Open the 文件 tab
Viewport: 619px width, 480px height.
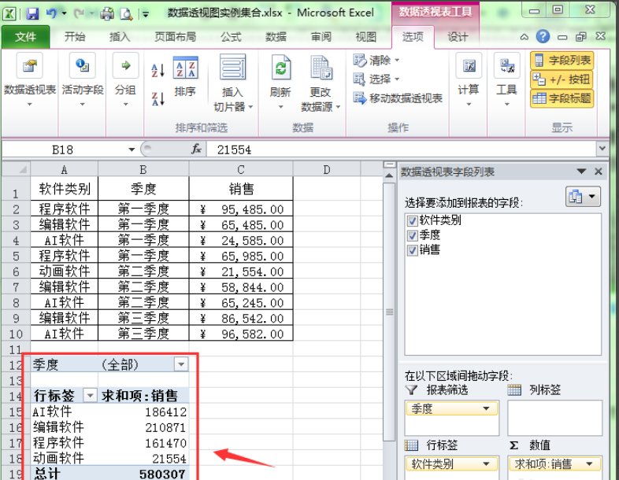point(26,37)
